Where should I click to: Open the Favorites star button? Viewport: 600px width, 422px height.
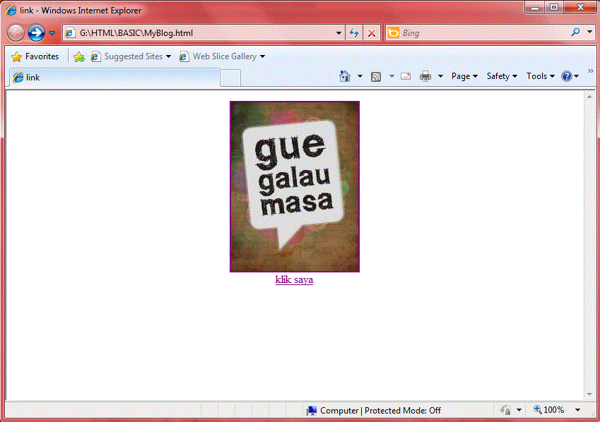pos(35,56)
